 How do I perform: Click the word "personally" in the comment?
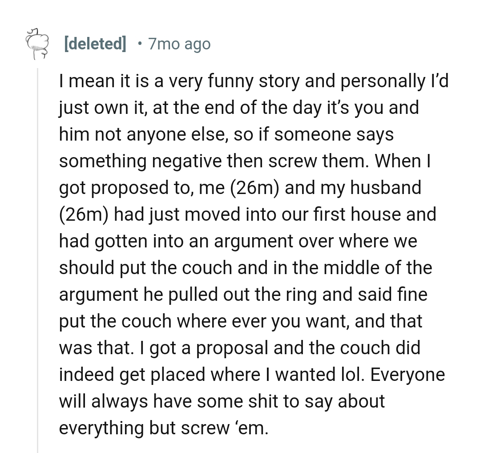[x=369, y=81]
